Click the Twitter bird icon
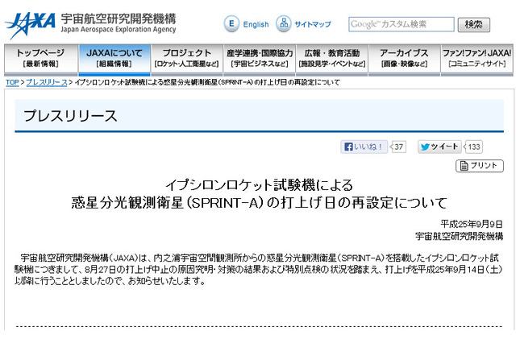516x343 pixels. [425, 147]
